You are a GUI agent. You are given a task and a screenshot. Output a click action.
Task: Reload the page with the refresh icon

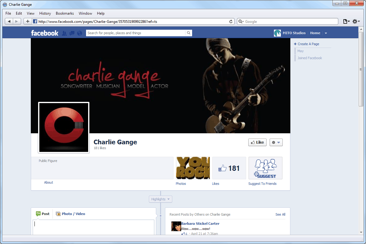231,21
